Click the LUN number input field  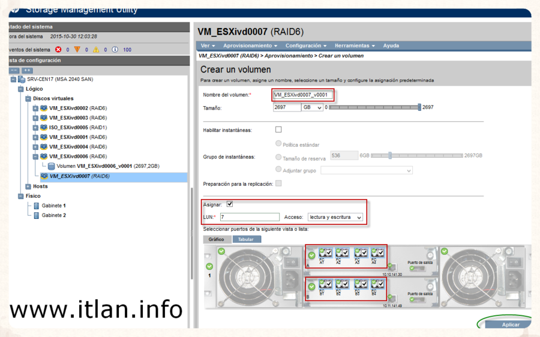(249, 217)
